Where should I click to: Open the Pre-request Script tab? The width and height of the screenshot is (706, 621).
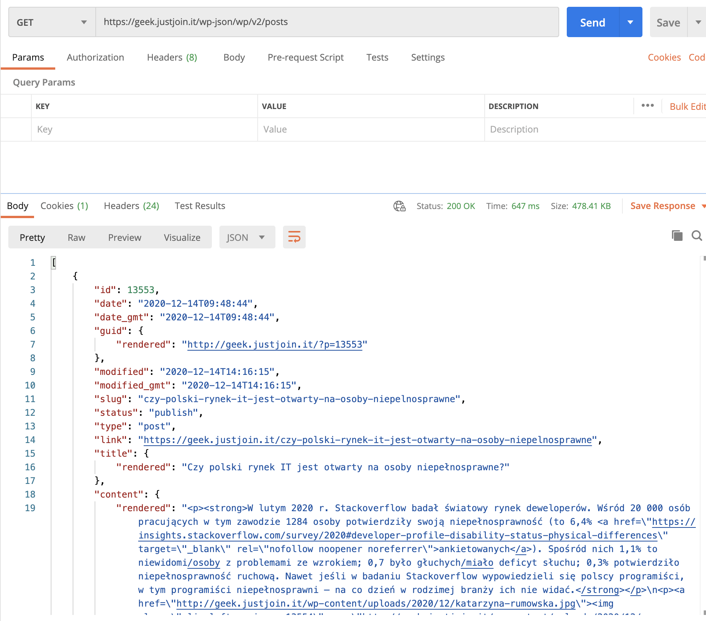coord(305,58)
